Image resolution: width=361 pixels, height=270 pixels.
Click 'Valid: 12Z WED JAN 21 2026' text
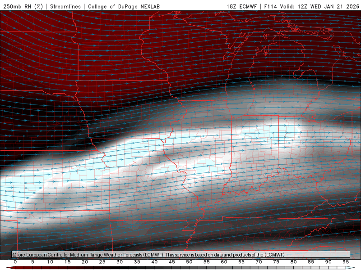click(319, 6)
